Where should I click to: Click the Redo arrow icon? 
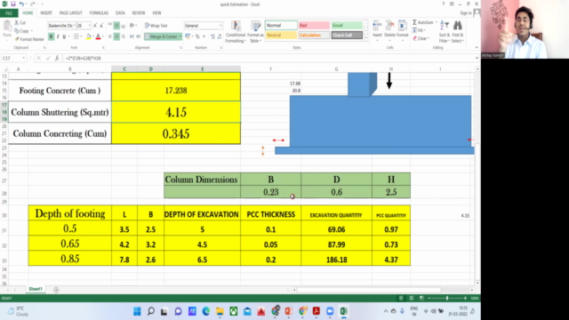click(32, 4)
